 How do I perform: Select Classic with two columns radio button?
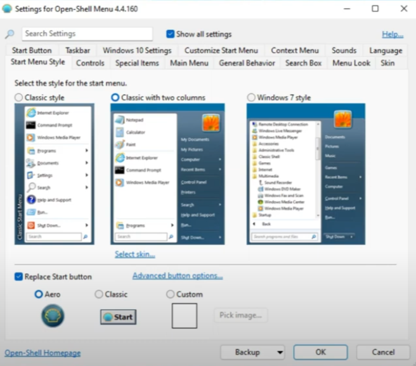[115, 98]
